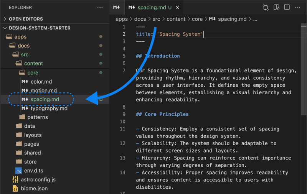Click the JSON icon beside biome.json
The image size is (307, 194).
point(15,189)
